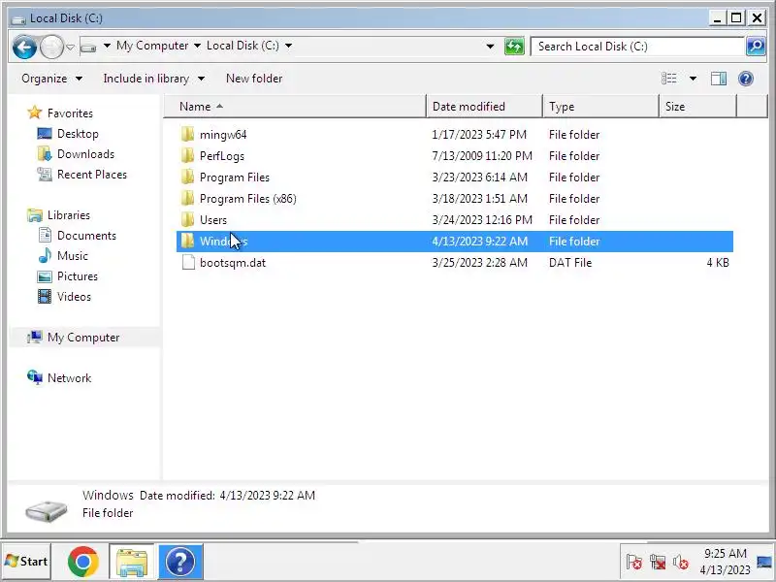Click the grayed Forward navigation arrow

click(51, 47)
